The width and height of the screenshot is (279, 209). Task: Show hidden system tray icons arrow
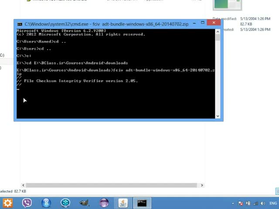pos(233,203)
